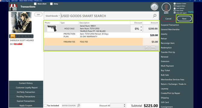Viewport: 202px width, 108px height.
Task: Click the line item Edit button
Action: tap(147, 48)
